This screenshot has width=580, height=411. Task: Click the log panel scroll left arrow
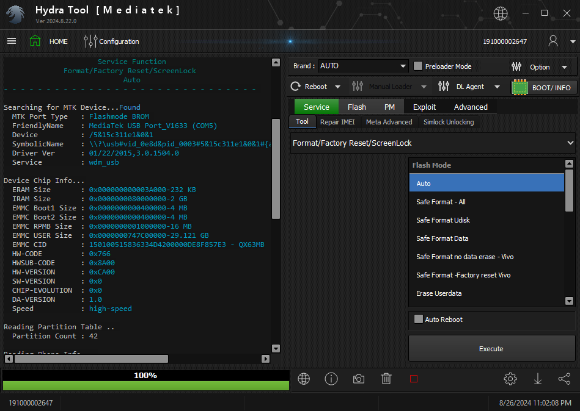(9, 359)
